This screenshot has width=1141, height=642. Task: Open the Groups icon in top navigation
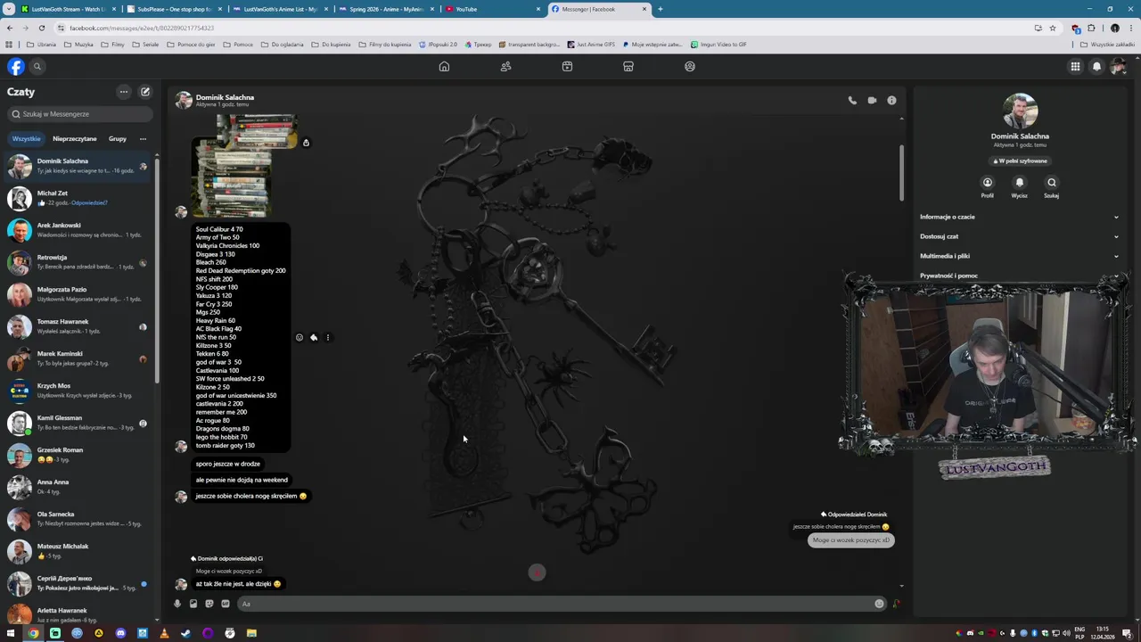(690, 67)
